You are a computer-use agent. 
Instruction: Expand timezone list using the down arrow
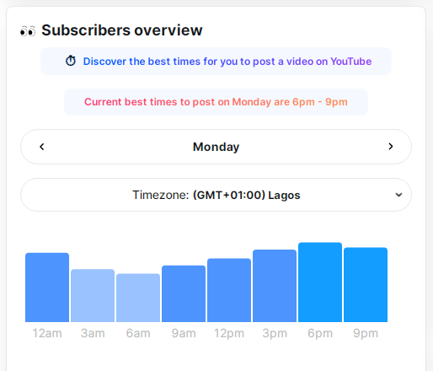pyautogui.click(x=398, y=195)
